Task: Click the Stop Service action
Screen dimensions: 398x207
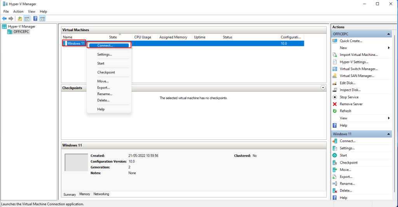Action: point(349,97)
